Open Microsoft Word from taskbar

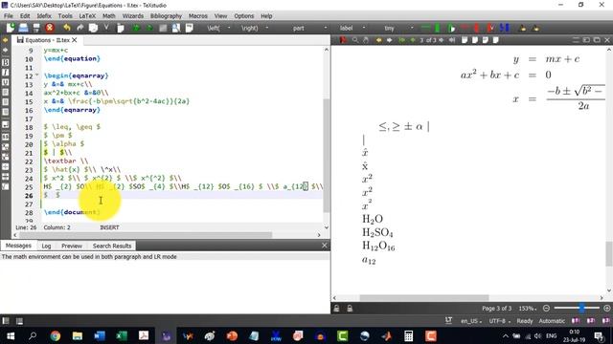click(100, 335)
